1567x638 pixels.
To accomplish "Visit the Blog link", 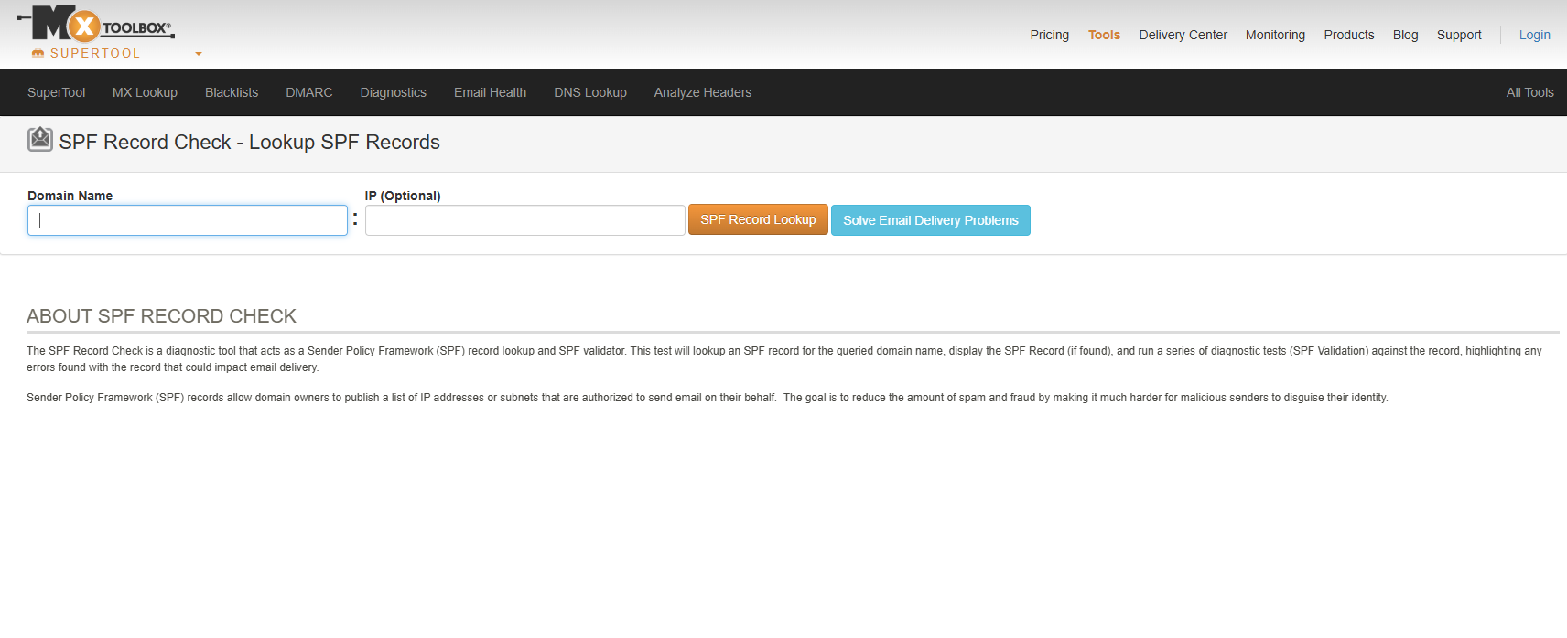I will click(x=1405, y=35).
